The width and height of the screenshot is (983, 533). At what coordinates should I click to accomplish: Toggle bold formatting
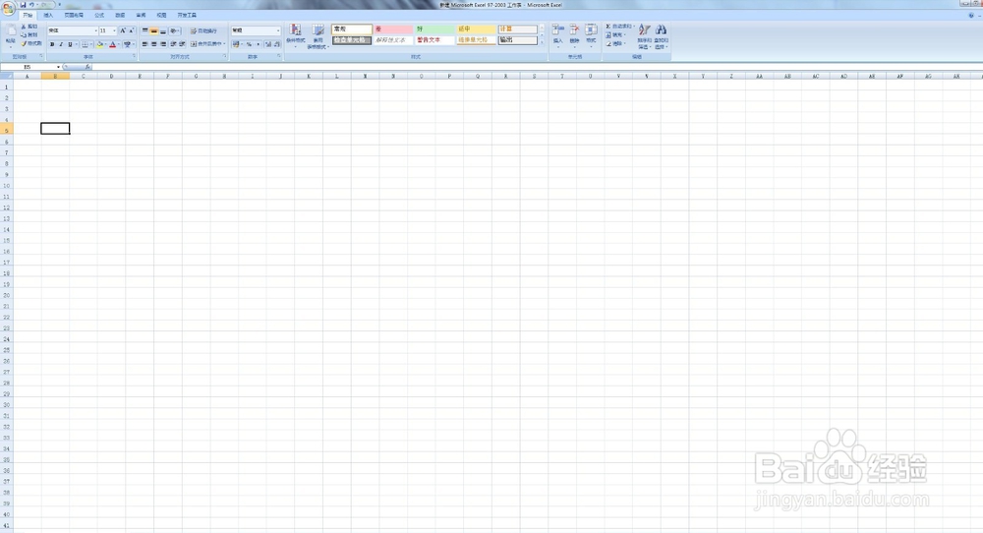52,44
